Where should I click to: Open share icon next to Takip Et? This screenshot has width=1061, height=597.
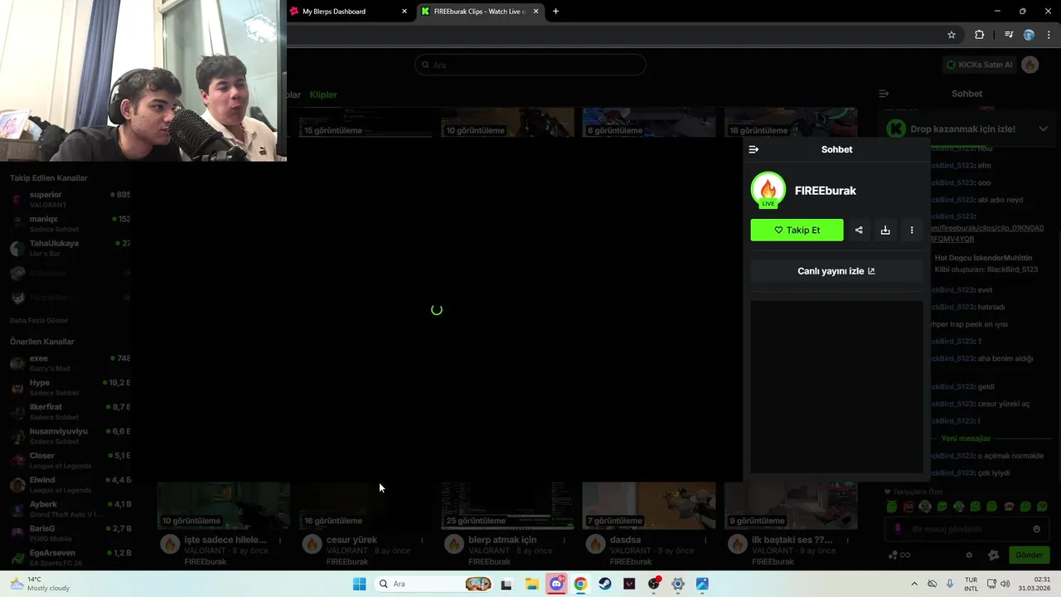coord(859,231)
